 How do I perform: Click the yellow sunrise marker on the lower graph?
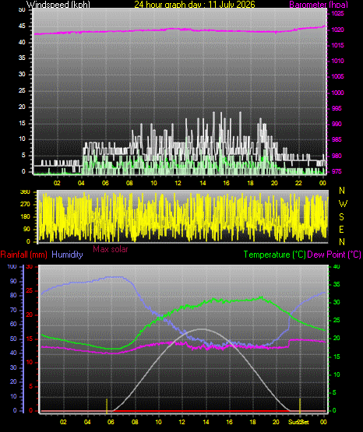click(107, 406)
